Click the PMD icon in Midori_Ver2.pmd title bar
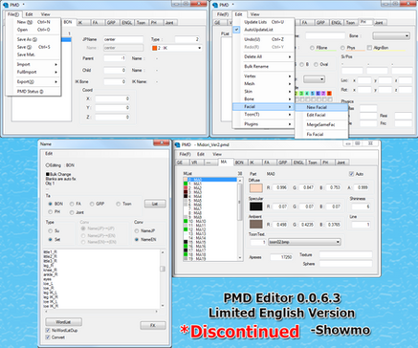Screen dimensions: 418x348 pyautogui.click(x=178, y=145)
